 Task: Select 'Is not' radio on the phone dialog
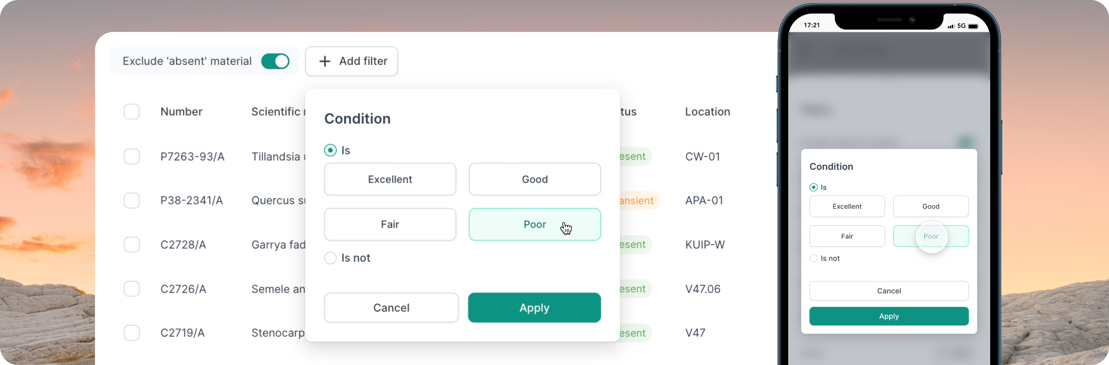click(813, 258)
